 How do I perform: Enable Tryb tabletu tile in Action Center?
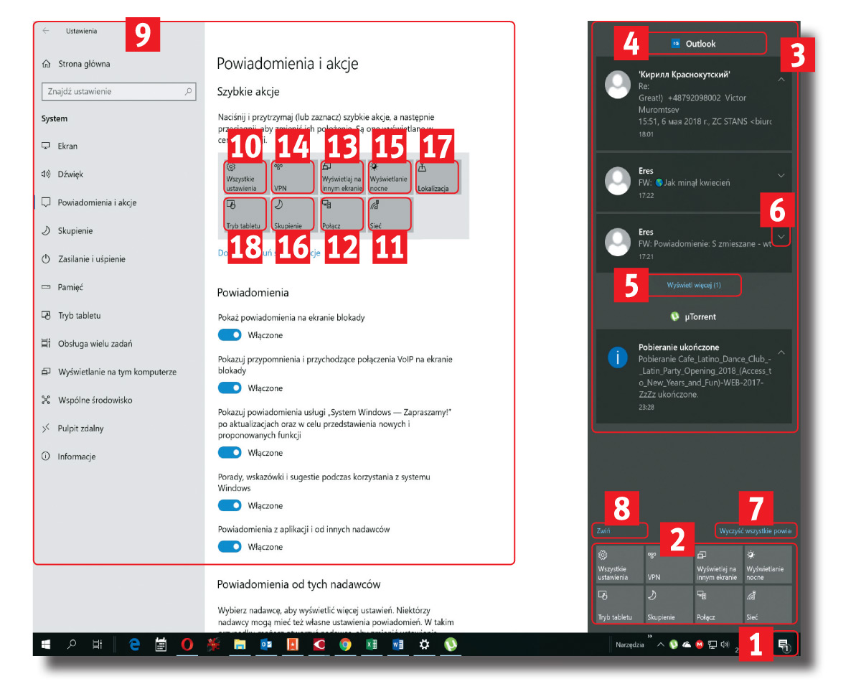coord(618,604)
